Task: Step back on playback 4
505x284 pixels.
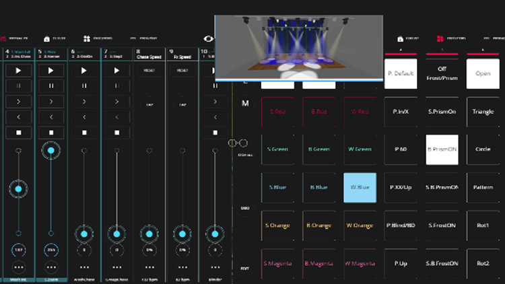Action: pyautogui.click(x=18, y=116)
